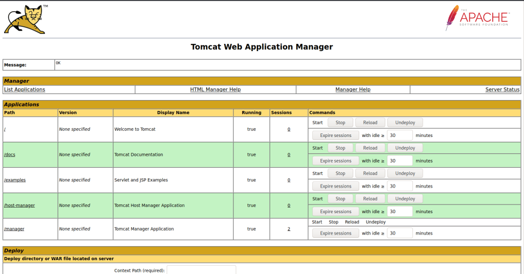Open HTML Manager Help

click(x=215, y=89)
